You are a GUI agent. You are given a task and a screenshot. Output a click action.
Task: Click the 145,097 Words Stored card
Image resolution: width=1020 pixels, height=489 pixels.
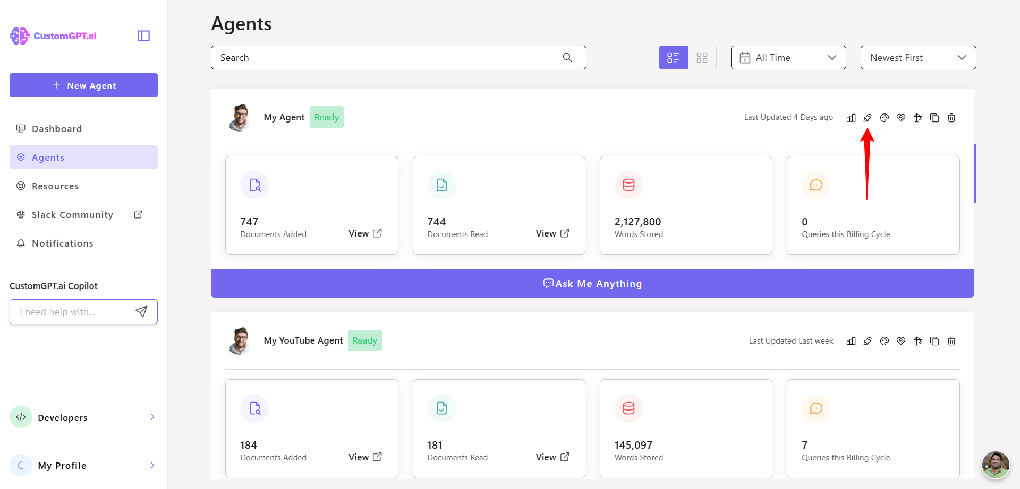pyautogui.click(x=686, y=429)
